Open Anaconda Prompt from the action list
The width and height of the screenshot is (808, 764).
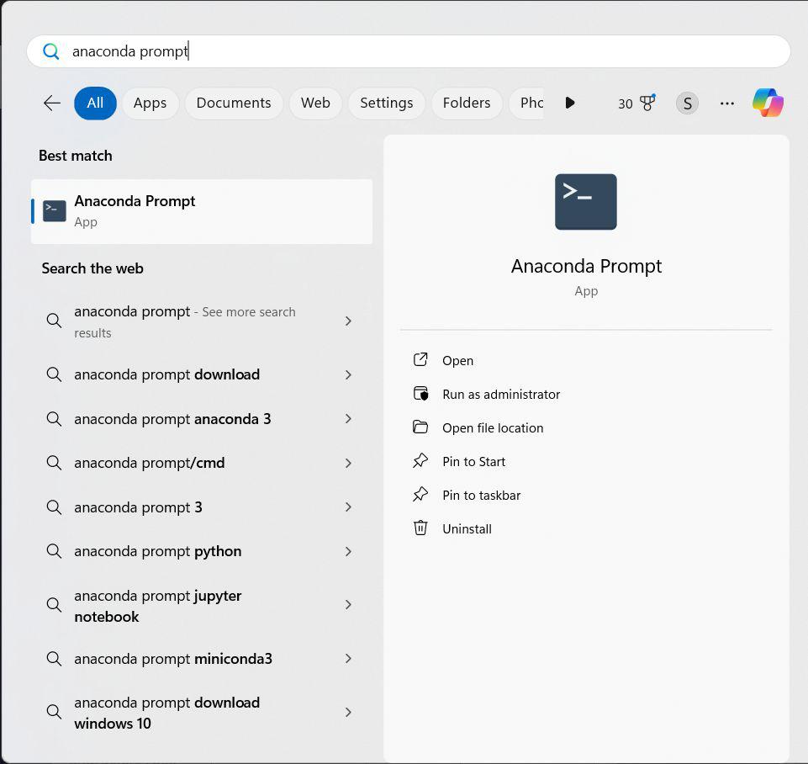coord(457,360)
